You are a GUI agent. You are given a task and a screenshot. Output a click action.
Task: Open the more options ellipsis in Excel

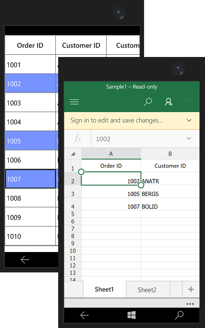[x=190, y=304]
